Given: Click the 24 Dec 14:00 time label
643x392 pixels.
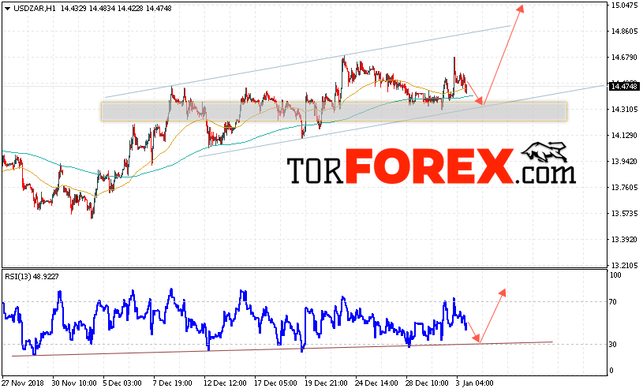Looking at the screenshot, I should coord(376,383).
